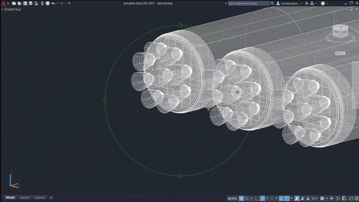Click the Save to Web & Mobile icon
The width and height of the screenshot is (359, 202).
[x=42, y=3]
